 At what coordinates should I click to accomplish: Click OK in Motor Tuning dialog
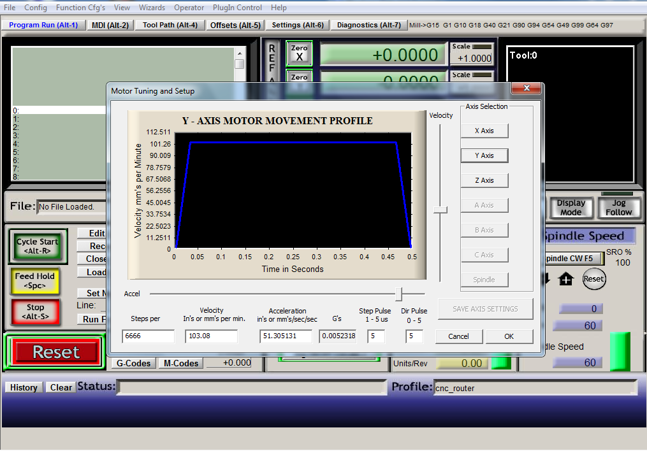point(509,336)
